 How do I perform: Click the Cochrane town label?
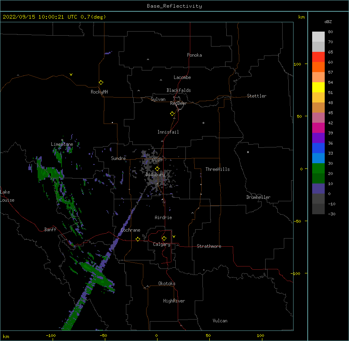point(130,230)
